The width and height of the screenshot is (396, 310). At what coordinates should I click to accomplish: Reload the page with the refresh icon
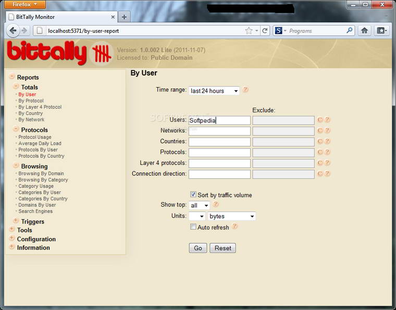pyautogui.click(x=265, y=31)
